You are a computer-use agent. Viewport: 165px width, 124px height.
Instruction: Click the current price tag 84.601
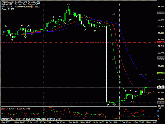tap(161, 87)
